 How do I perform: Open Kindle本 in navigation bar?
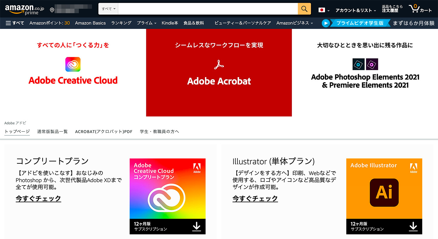[x=170, y=23]
